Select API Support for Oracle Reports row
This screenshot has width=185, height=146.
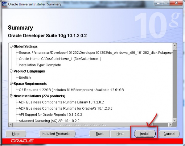tap(50, 115)
